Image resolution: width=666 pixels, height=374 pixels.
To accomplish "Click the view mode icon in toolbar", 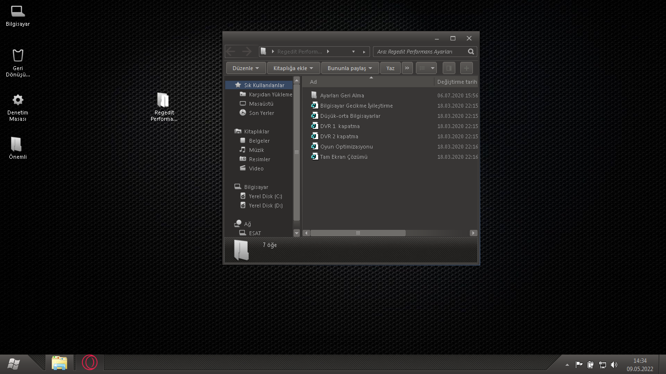I will click(x=423, y=68).
